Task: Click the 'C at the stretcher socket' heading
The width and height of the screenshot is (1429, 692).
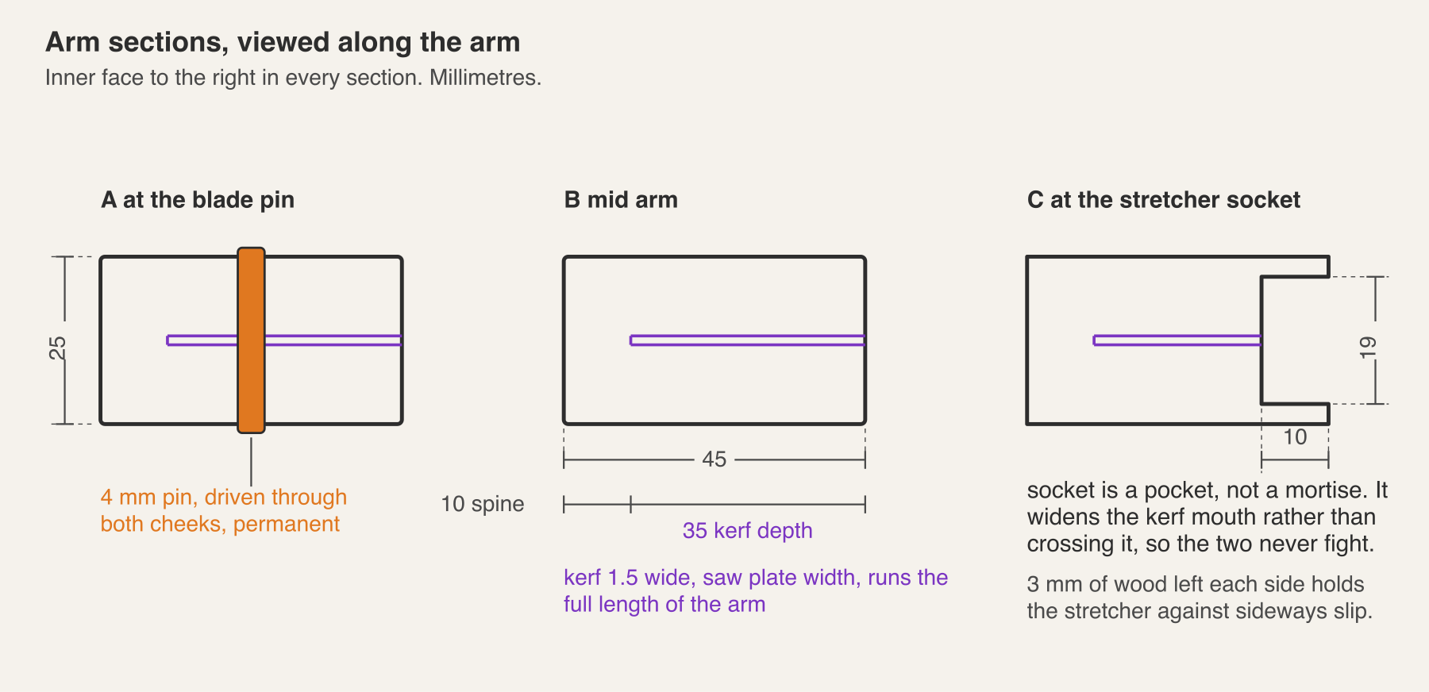Action: coord(1163,200)
